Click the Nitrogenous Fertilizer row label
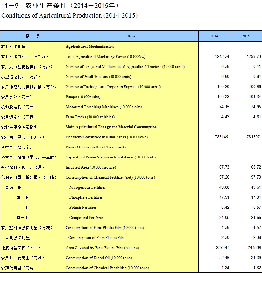Screen dimensions: 262x283 click(x=87, y=187)
